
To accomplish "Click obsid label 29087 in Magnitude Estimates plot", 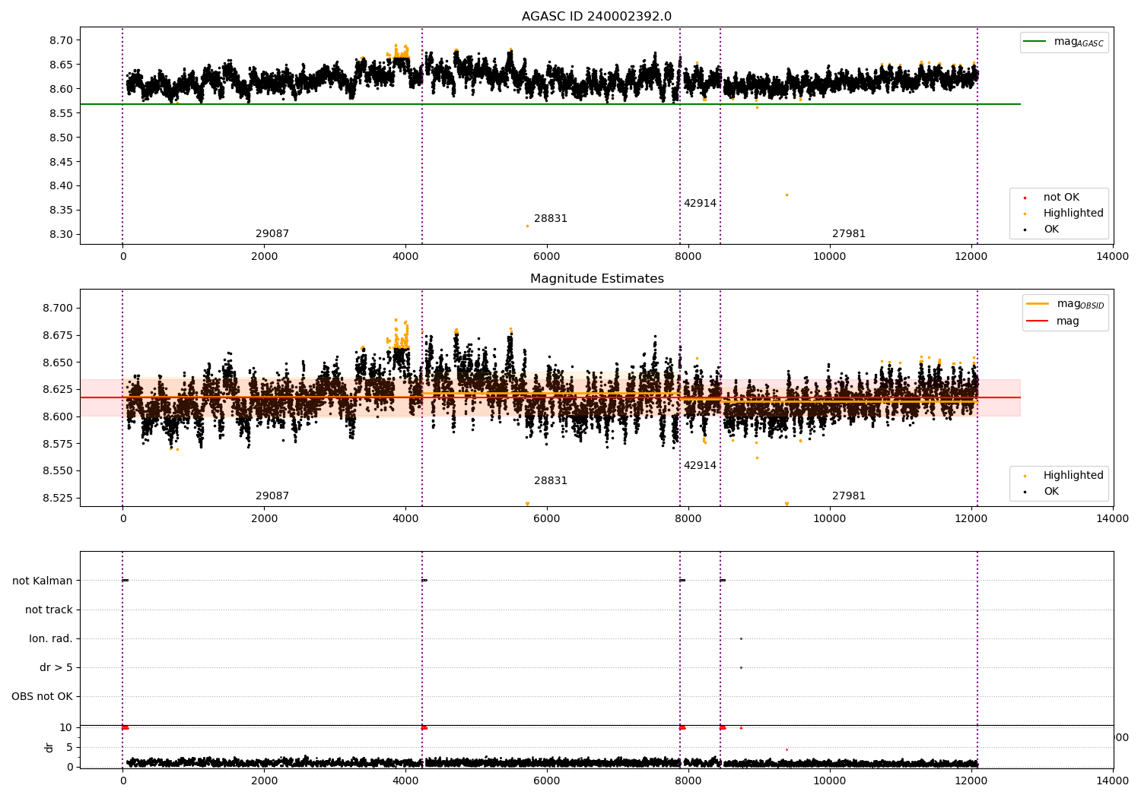I will 272,496.
